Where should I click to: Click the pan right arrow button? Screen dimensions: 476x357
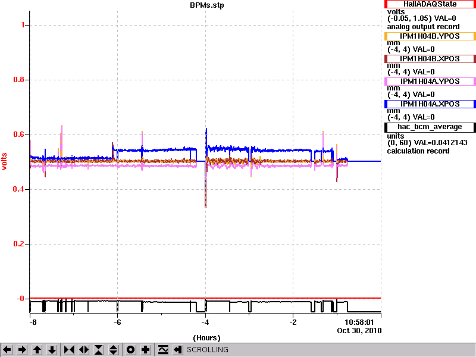22,350
